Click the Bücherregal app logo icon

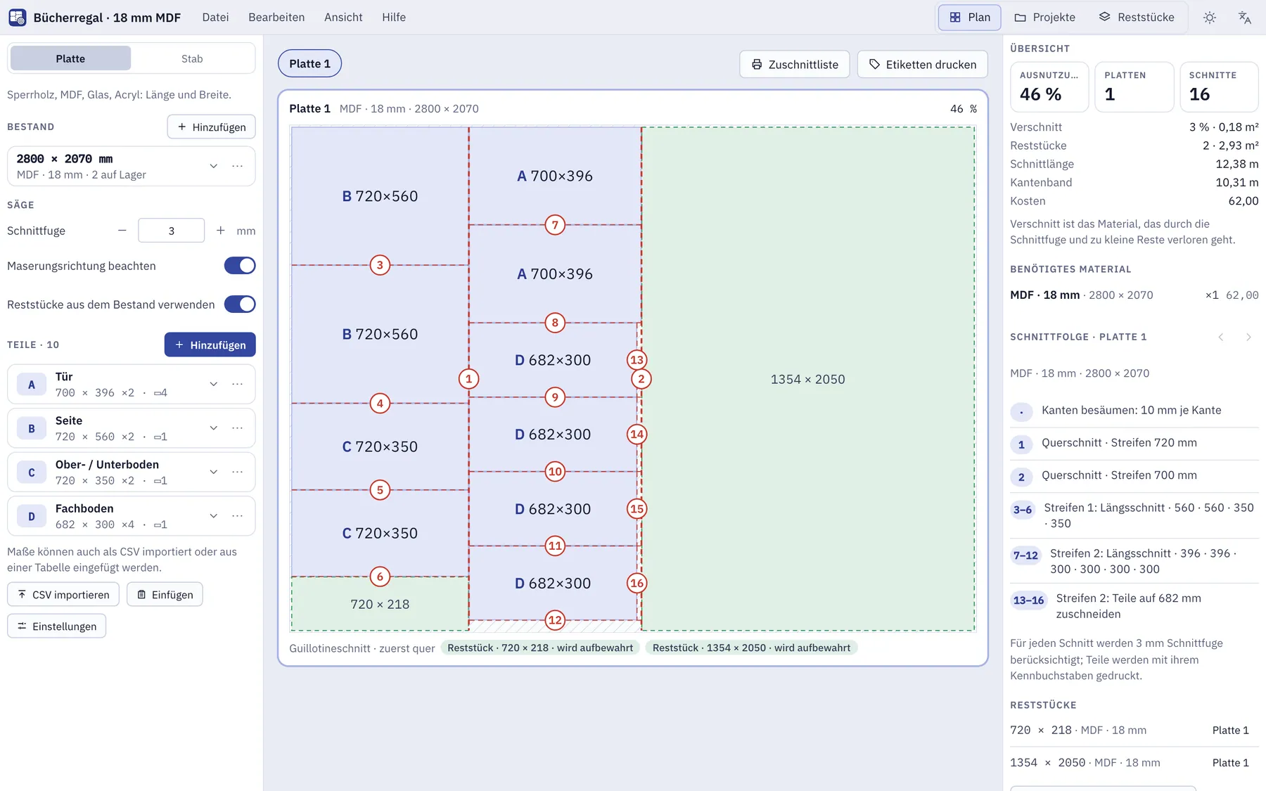[x=18, y=18]
